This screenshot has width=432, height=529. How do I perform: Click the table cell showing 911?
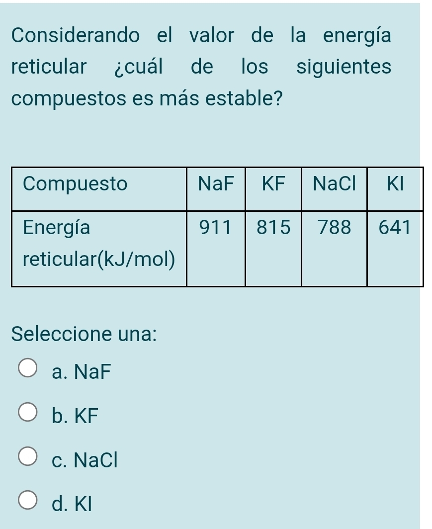point(216,229)
